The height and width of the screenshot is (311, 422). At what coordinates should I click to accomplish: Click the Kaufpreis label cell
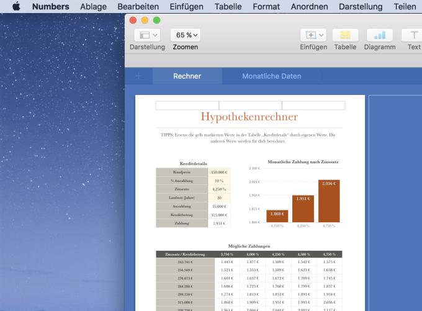point(182,172)
